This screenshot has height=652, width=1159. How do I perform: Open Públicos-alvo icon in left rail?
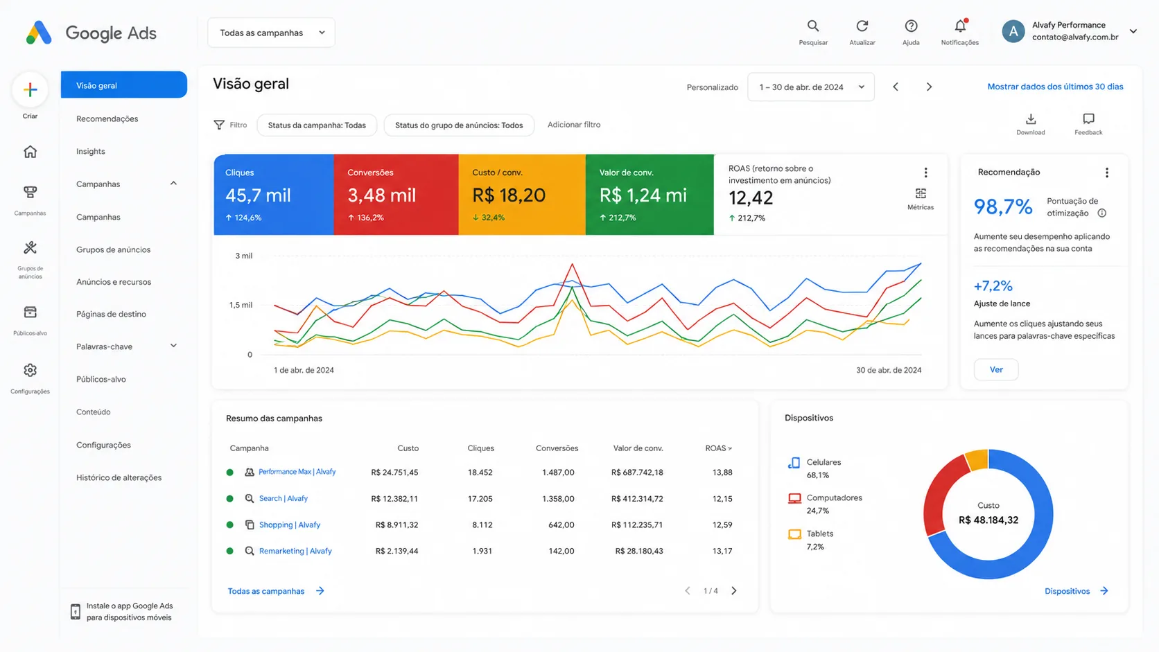click(x=30, y=312)
